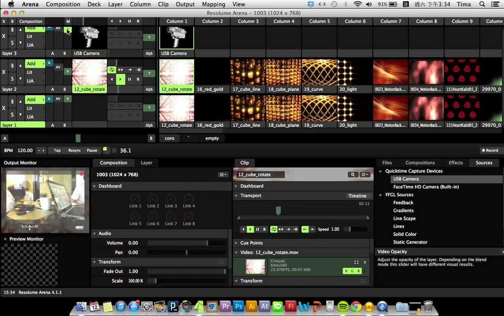Play the clip backwards in Clip transport
Screen dimensions: 504x316
click(243, 229)
